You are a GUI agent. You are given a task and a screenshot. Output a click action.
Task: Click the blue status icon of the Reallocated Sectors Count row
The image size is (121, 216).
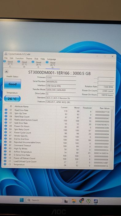(x=6, y=120)
